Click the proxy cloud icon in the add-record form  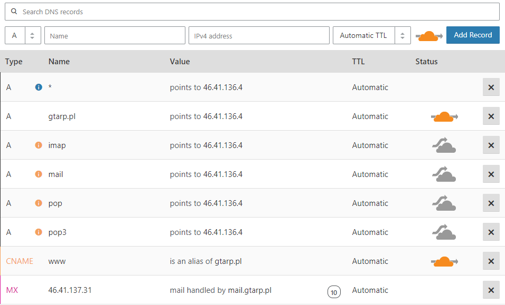(x=429, y=36)
